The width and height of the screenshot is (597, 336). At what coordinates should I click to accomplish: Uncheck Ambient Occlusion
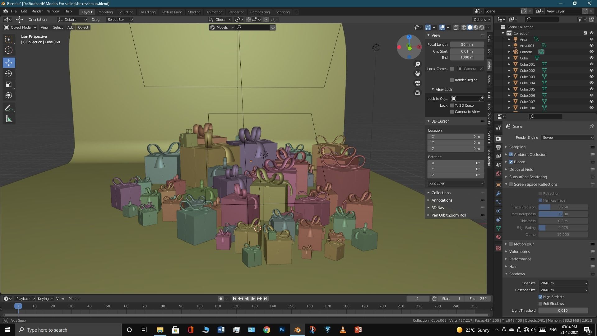[511, 155]
